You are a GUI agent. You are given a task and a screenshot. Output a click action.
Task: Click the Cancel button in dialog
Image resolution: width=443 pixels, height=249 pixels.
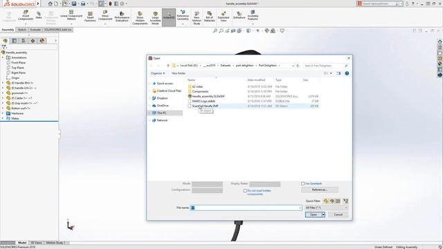[338, 215]
